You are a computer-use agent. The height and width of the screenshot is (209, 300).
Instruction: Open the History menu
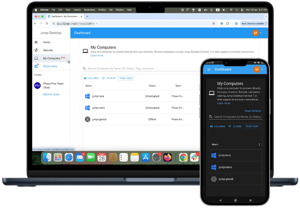click(x=77, y=10)
